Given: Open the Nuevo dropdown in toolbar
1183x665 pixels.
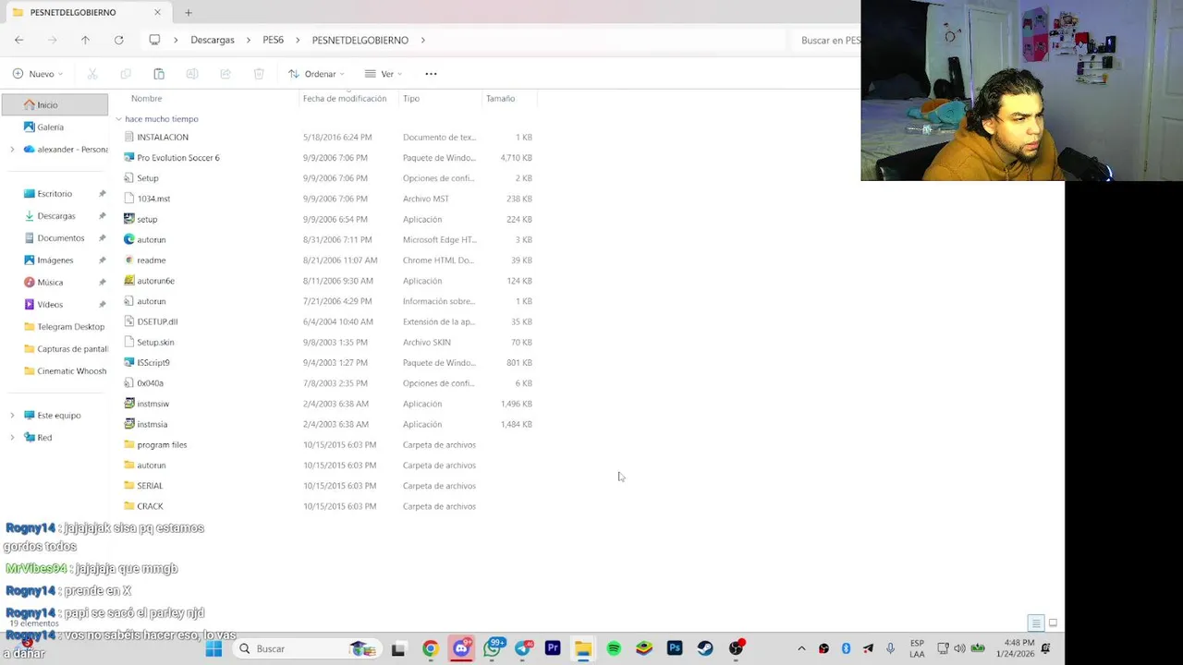Looking at the screenshot, I should tap(38, 74).
